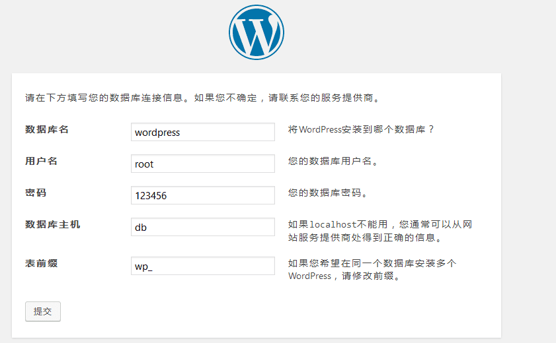Click the 表前缀 label
This screenshot has height=343, width=556.
[41, 263]
